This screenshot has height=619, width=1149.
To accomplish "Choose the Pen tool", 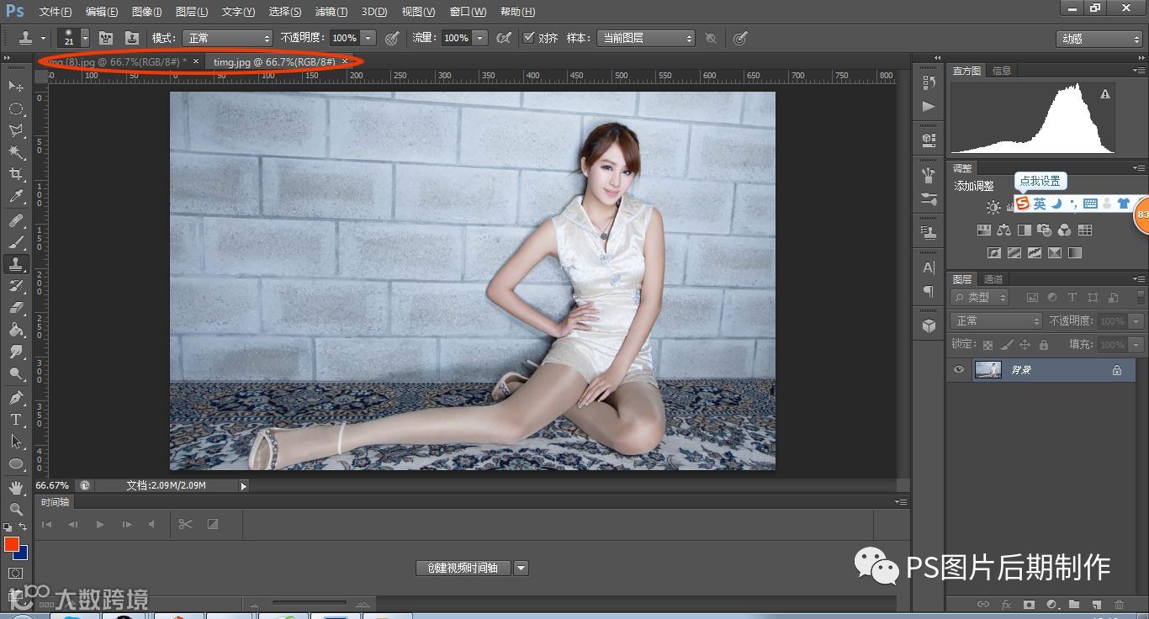I will (x=16, y=397).
